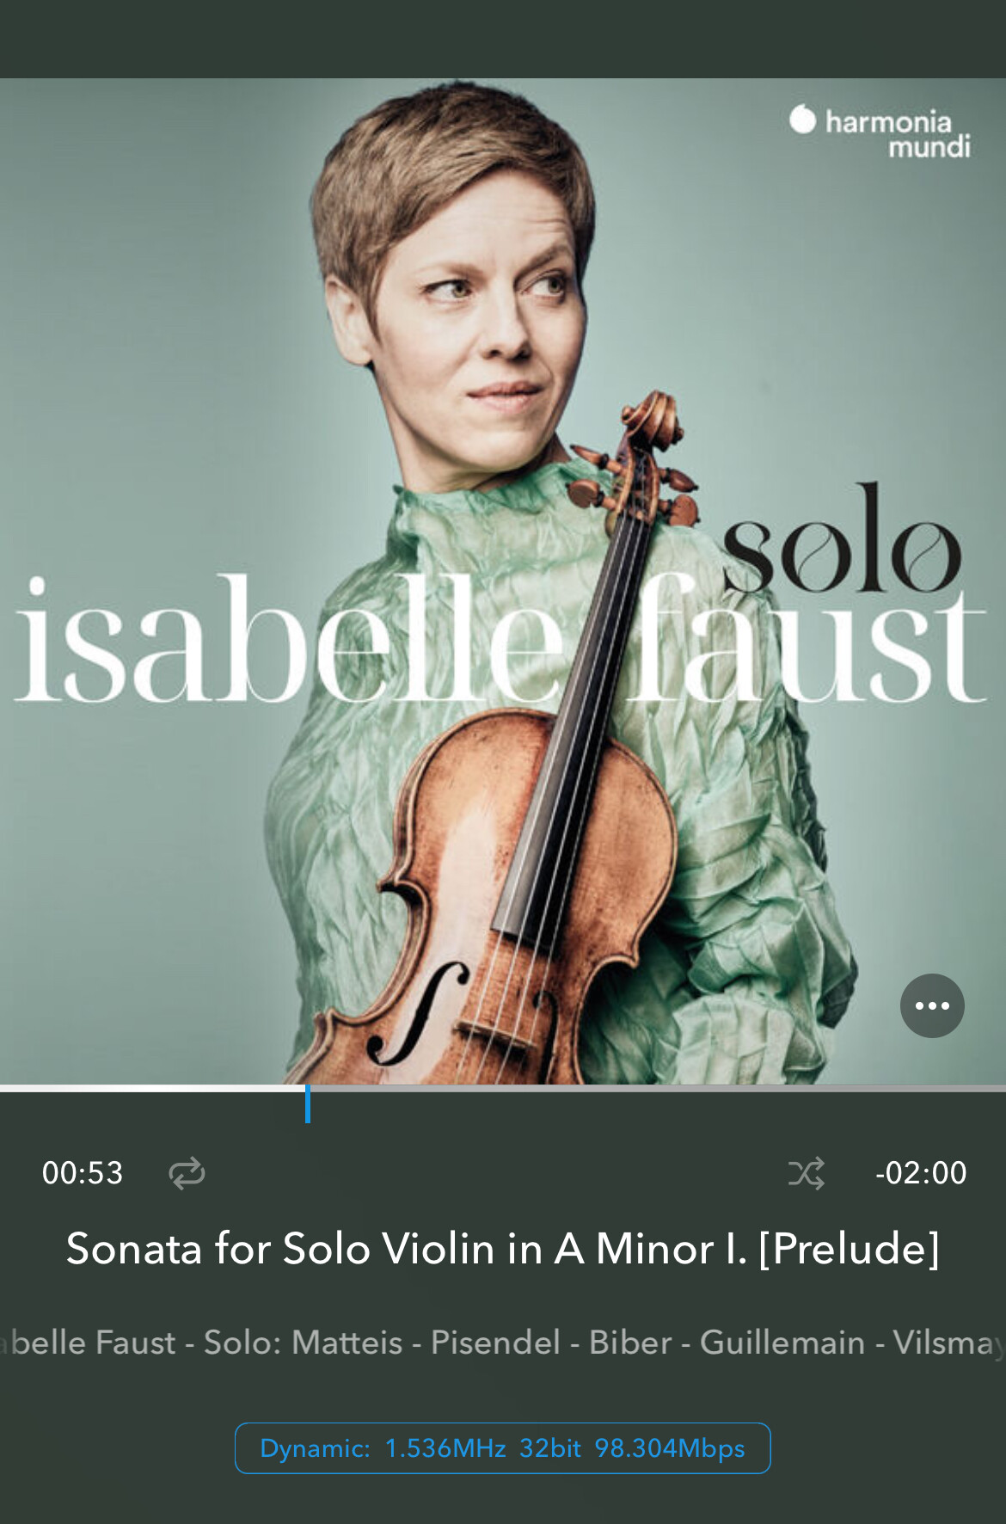Enable shuffle playback icon

click(x=807, y=1173)
